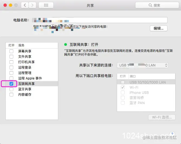Select 屏幕共享 service row label

[x=25, y=51]
